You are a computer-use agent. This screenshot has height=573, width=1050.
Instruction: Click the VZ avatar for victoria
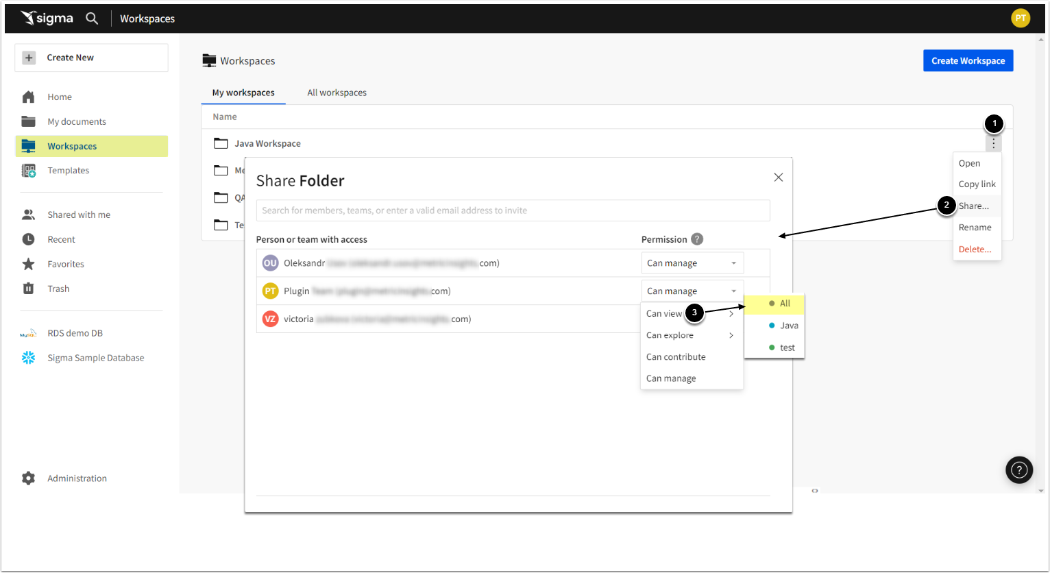[x=270, y=319]
